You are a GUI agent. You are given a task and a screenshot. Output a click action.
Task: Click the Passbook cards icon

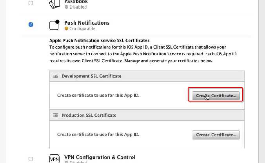click(x=54, y=4)
